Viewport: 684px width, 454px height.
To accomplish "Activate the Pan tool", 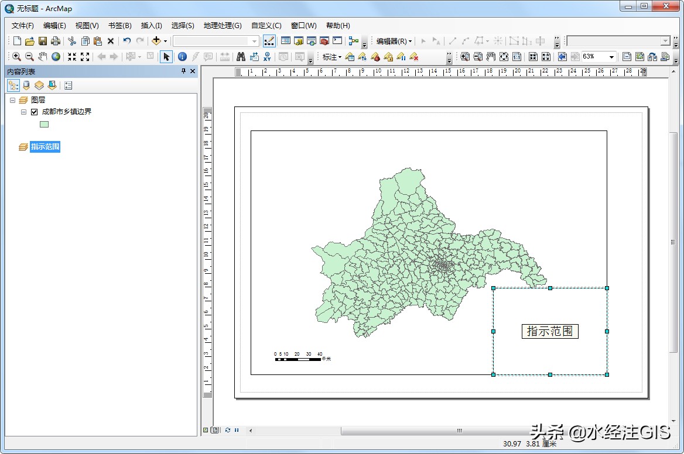I will click(42, 57).
